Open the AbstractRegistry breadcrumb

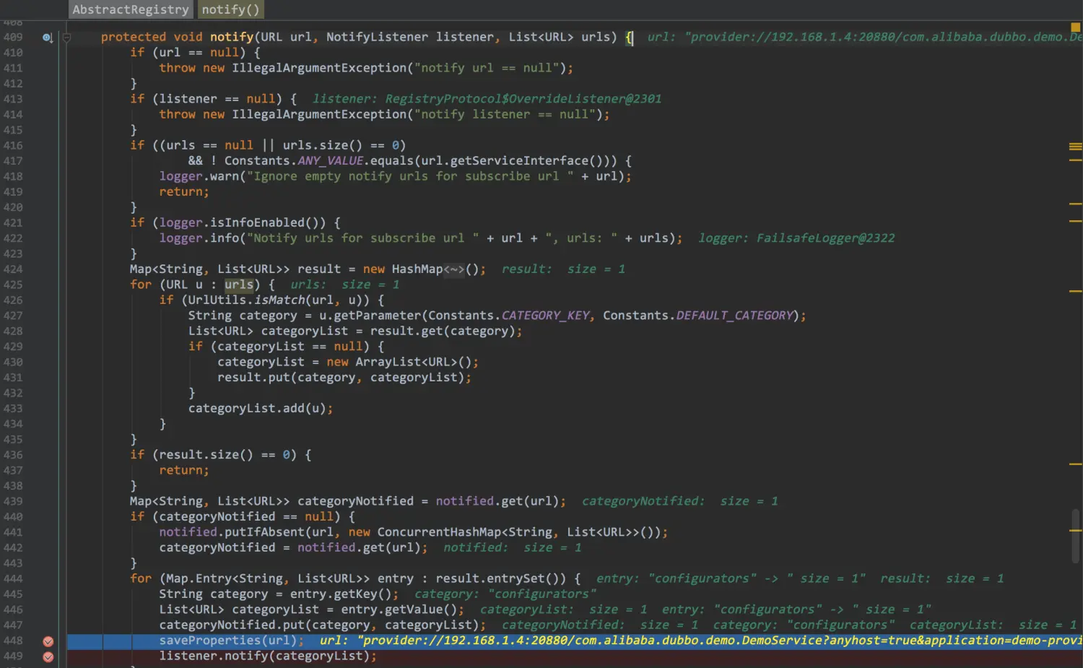(131, 9)
